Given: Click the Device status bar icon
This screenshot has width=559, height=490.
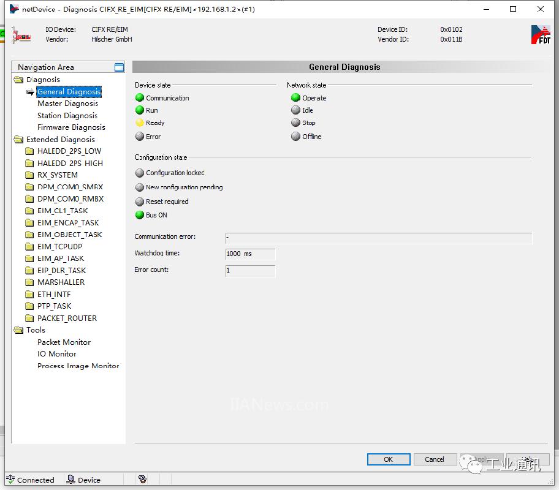Looking at the screenshot, I should point(71,480).
